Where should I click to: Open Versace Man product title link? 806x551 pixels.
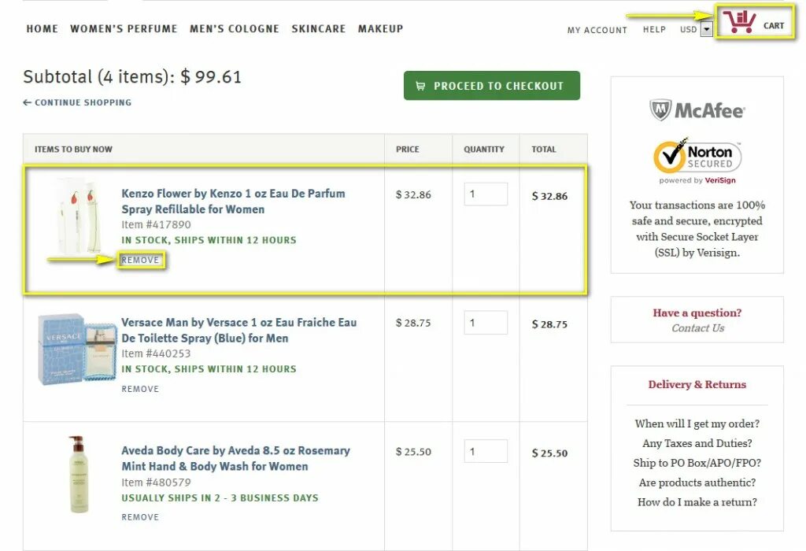pyautogui.click(x=239, y=330)
